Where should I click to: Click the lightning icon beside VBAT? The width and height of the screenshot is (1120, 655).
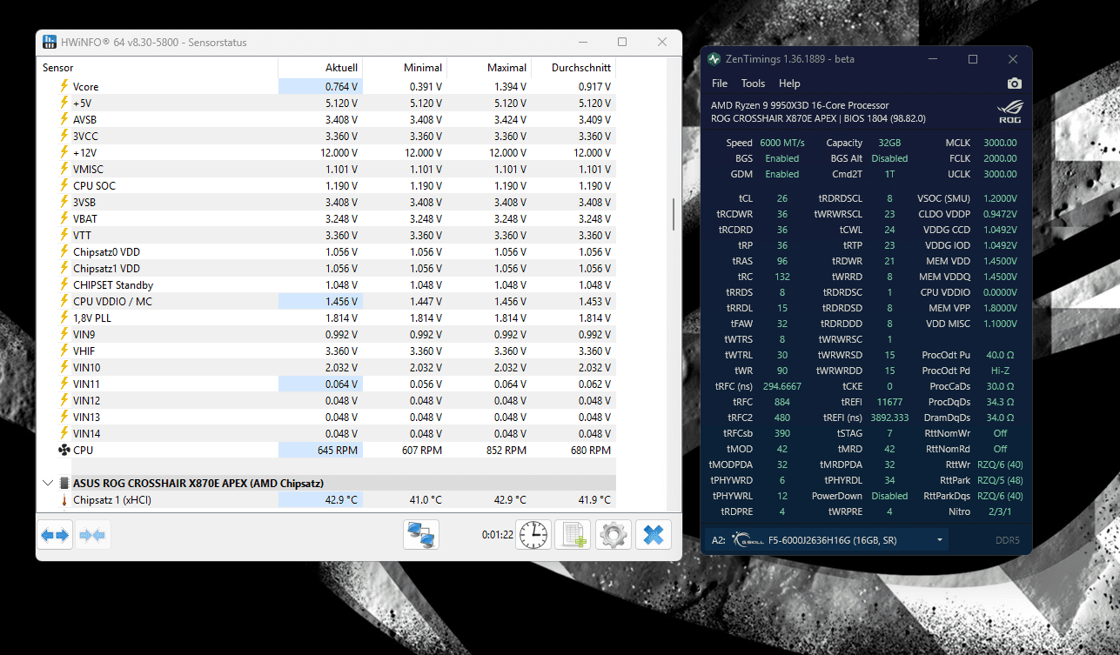(x=64, y=218)
